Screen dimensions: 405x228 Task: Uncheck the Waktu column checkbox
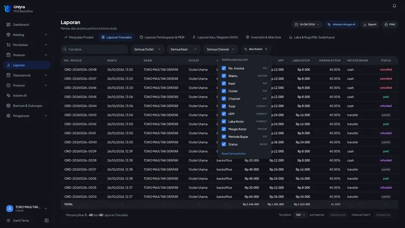point(224,76)
